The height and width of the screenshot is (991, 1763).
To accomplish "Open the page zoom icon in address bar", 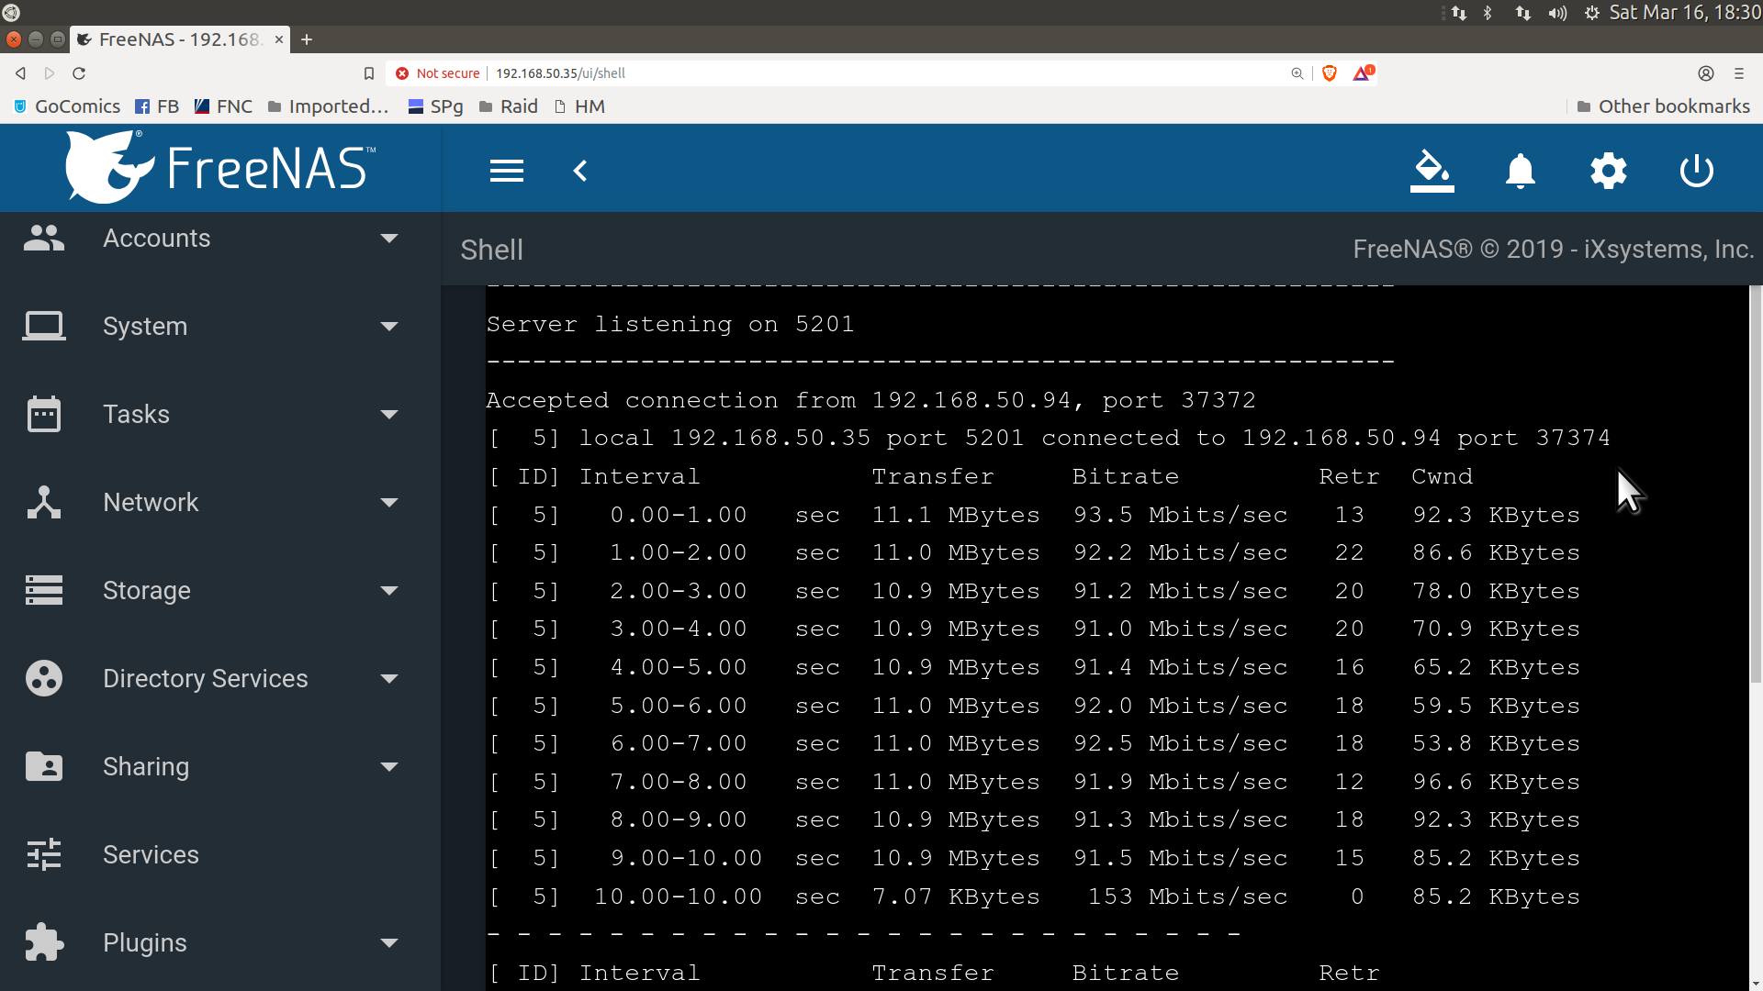I will tap(1297, 73).
